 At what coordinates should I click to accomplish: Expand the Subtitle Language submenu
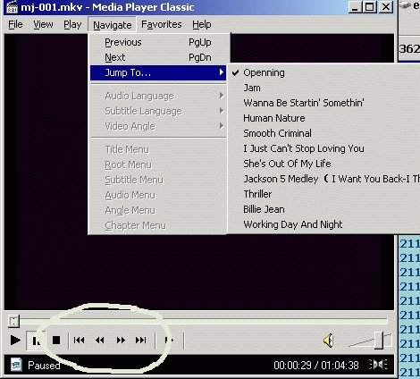click(x=158, y=111)
